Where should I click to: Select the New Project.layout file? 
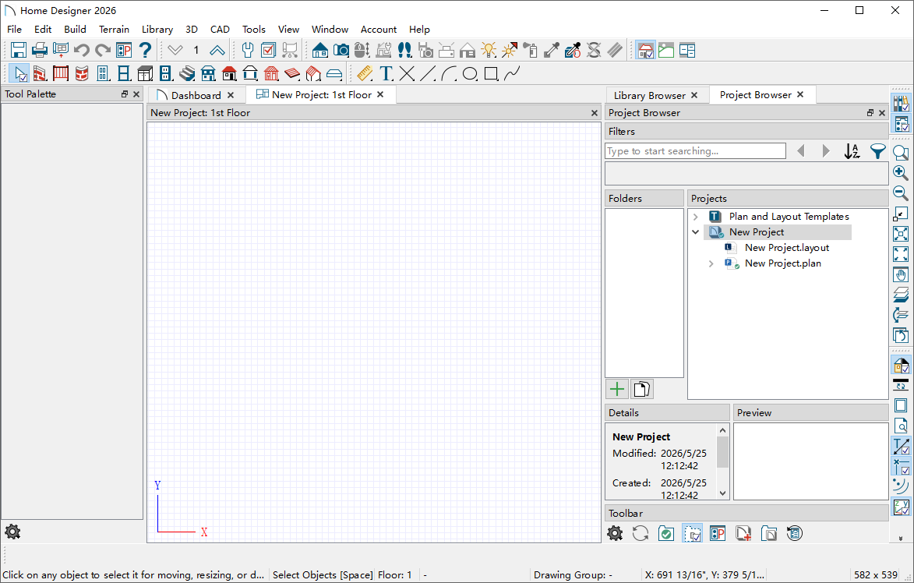tap(786, 248)
